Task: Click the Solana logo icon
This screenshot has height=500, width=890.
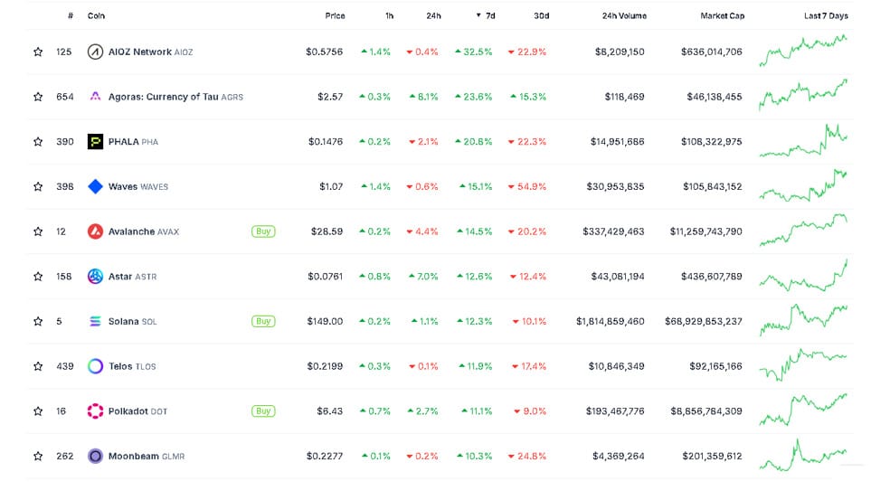Action: point(95,321)
